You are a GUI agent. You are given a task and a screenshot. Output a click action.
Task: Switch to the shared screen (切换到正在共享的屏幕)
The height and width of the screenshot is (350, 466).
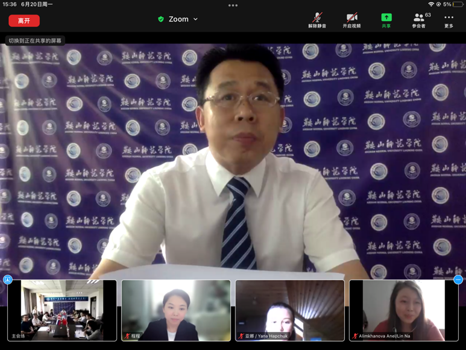pyautogui.click(x=35, y=40)
